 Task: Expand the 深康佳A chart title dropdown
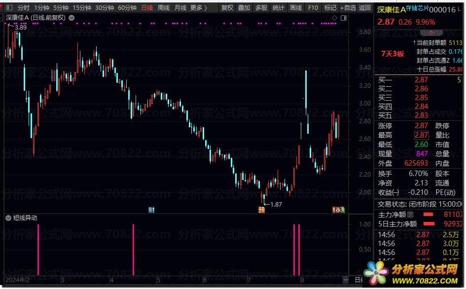tap(72, 18)
